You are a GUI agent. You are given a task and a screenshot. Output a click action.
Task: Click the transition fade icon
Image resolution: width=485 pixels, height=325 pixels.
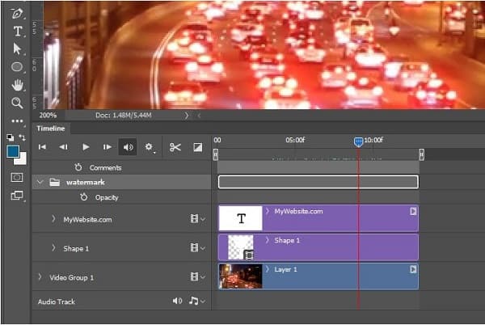[198, 147]
